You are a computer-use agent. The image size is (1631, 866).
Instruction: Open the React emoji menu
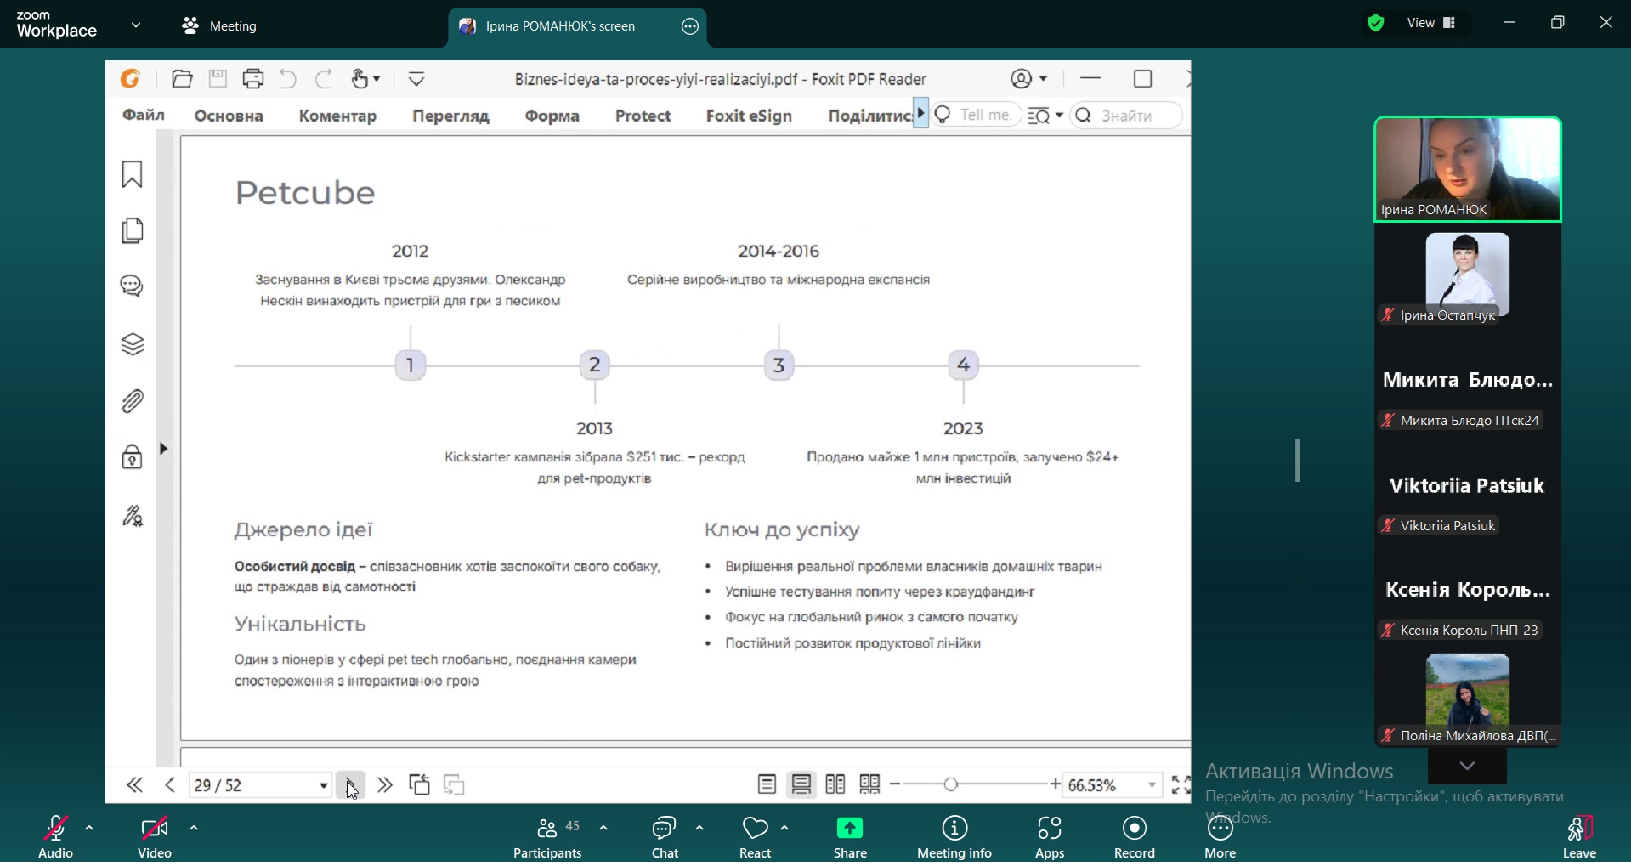755,836
